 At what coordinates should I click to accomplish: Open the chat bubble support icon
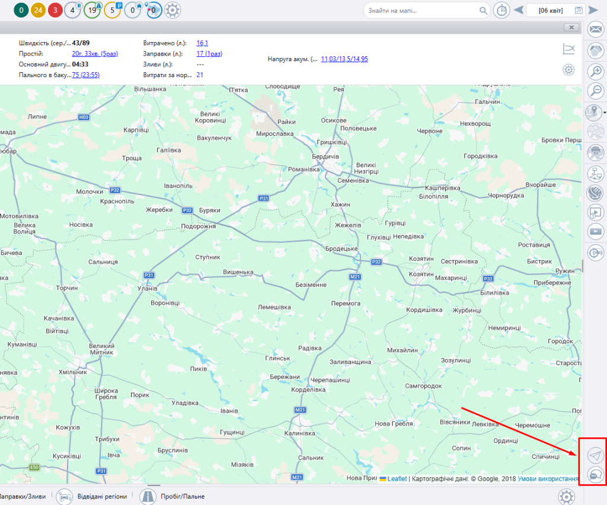(x=595, y=474)
